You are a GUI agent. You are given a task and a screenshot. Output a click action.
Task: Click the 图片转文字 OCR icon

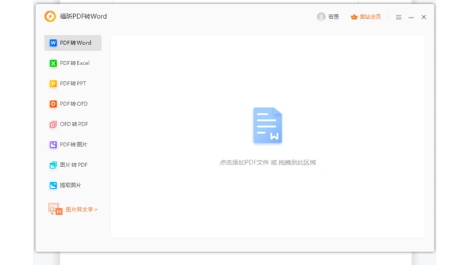pyautogui.click(x=55, y=209)
